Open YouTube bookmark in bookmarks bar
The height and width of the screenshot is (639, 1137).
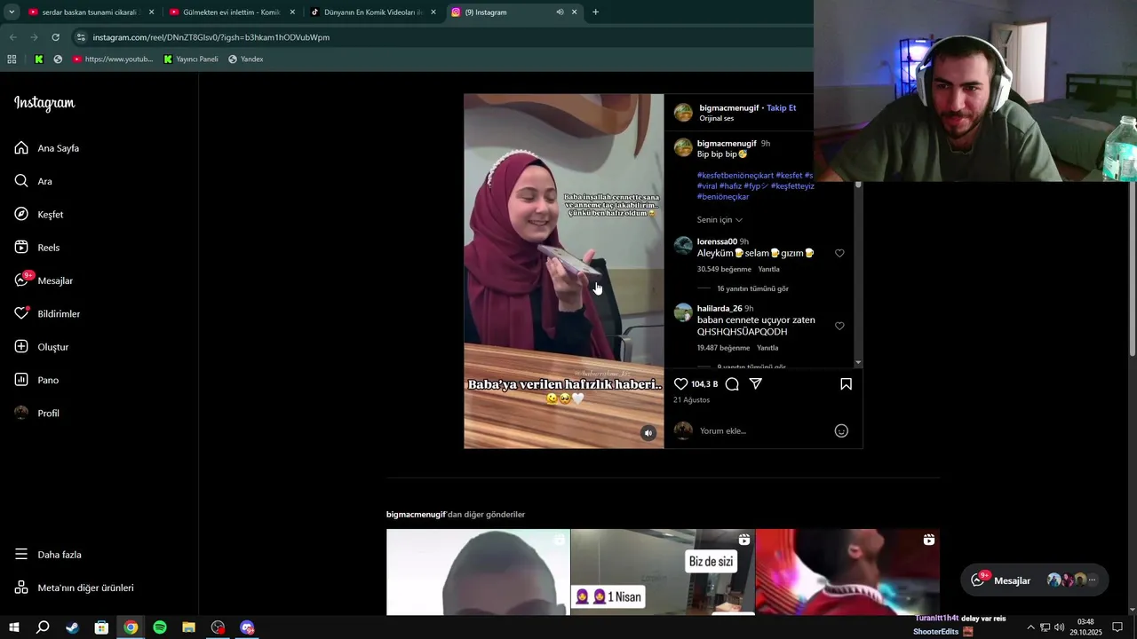(x=113, y=59)
